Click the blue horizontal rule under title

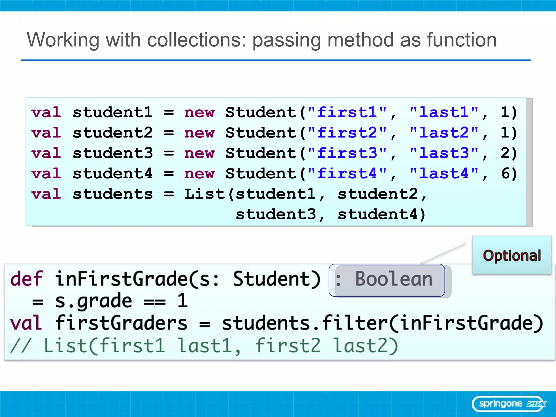[276, 60]
